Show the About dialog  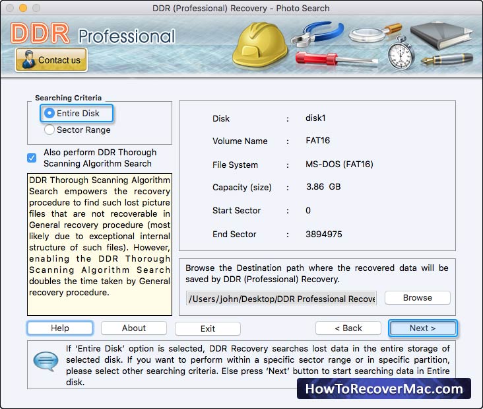click(134, 328)
